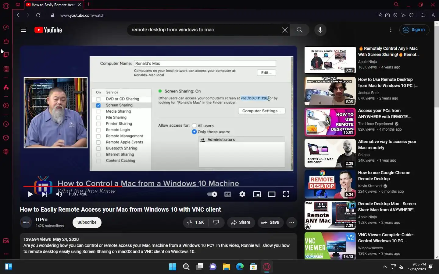Skip to the next video
439x274 pixels.
coord(45,194)
